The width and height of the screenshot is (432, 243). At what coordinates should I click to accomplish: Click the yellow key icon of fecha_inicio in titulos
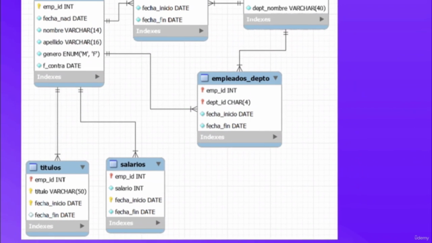click(31, 203)
